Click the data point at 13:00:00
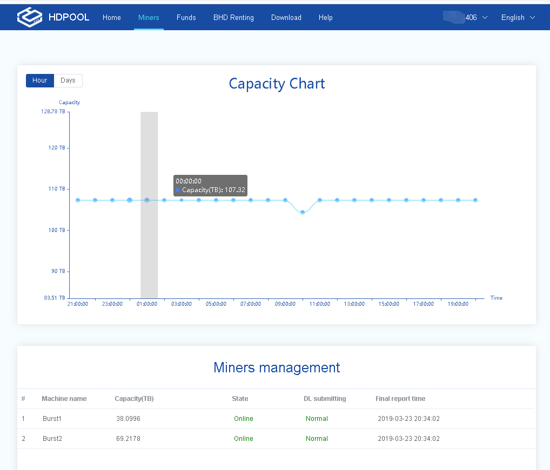This screenshot has width=550, height=470. click(354, 200)
